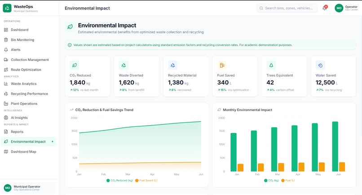Open the Dashboard menu item

28,30
